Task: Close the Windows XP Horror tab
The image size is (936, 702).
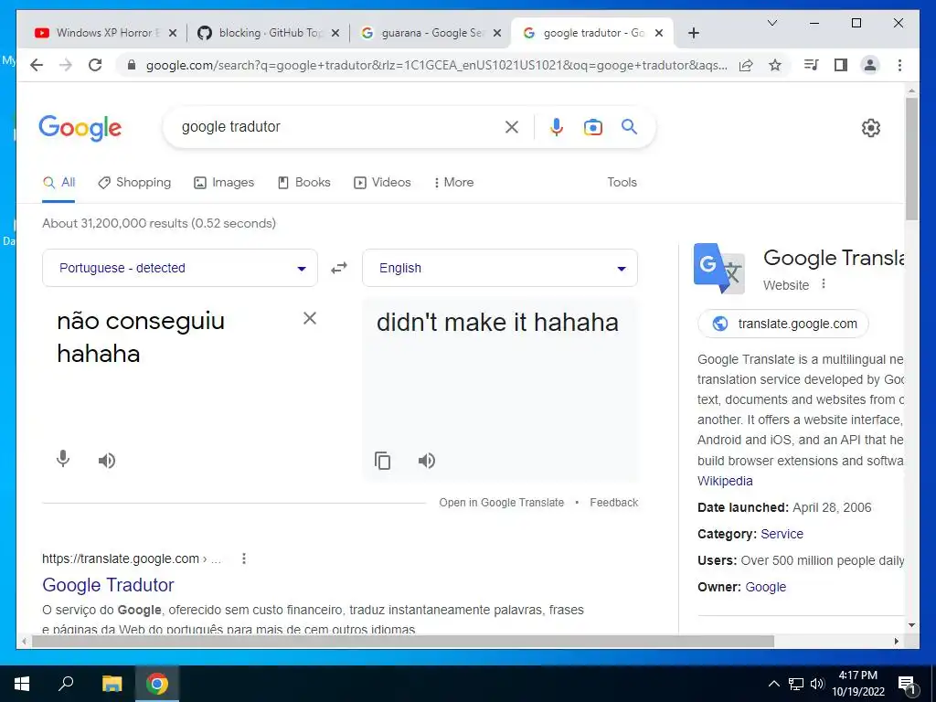Action: [x=173, y=33]
